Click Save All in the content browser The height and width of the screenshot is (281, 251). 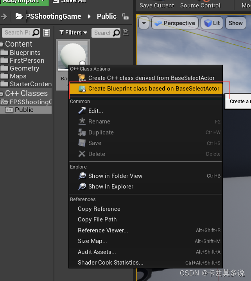(69, 2)
